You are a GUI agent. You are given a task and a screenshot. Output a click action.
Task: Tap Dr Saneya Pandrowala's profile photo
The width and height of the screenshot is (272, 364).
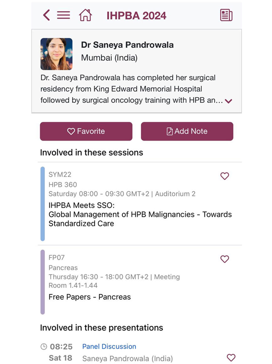point(56,54)
